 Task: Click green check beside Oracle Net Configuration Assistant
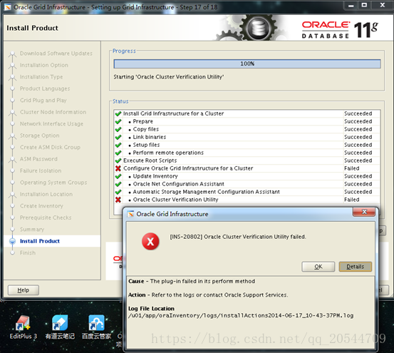tap(118, 184)
